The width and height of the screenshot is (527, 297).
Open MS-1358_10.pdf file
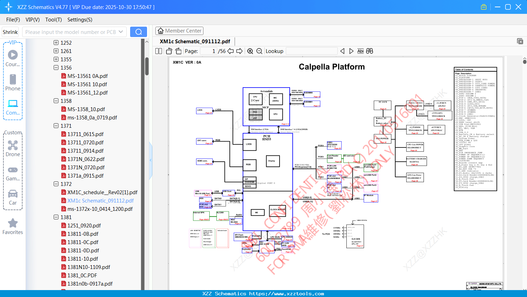pos(86,109)
